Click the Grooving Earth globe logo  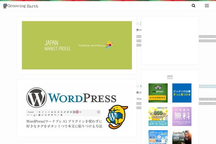tap(5, 6)
